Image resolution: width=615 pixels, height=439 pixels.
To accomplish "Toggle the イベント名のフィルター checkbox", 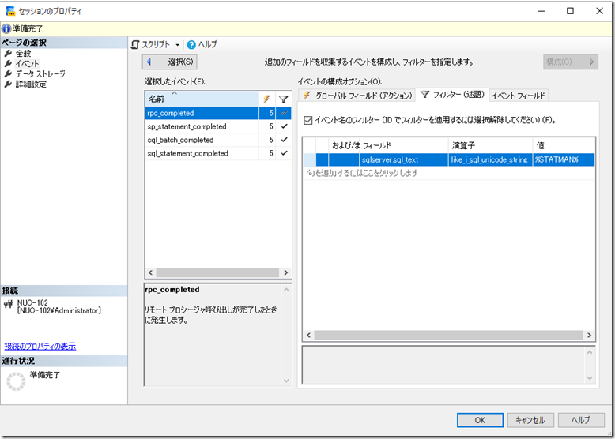I will click(308, 120).
